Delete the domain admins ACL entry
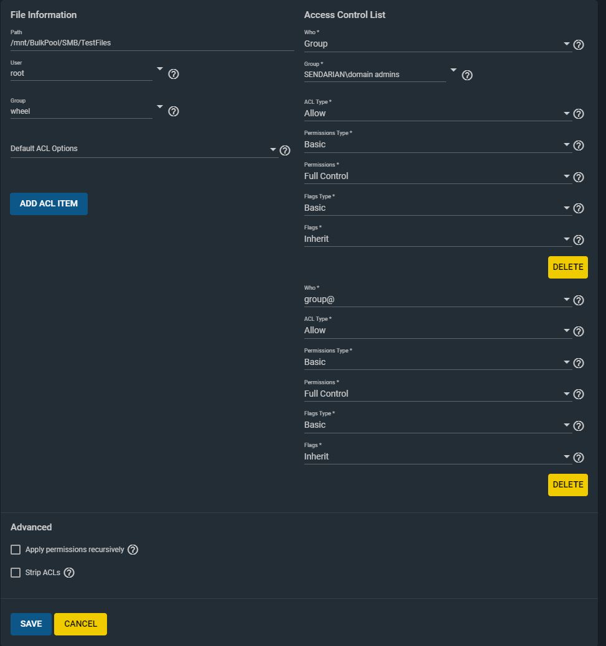 pos(567,267)
